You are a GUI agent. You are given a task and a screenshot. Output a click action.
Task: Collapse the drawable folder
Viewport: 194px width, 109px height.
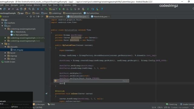tap(5, 47)
